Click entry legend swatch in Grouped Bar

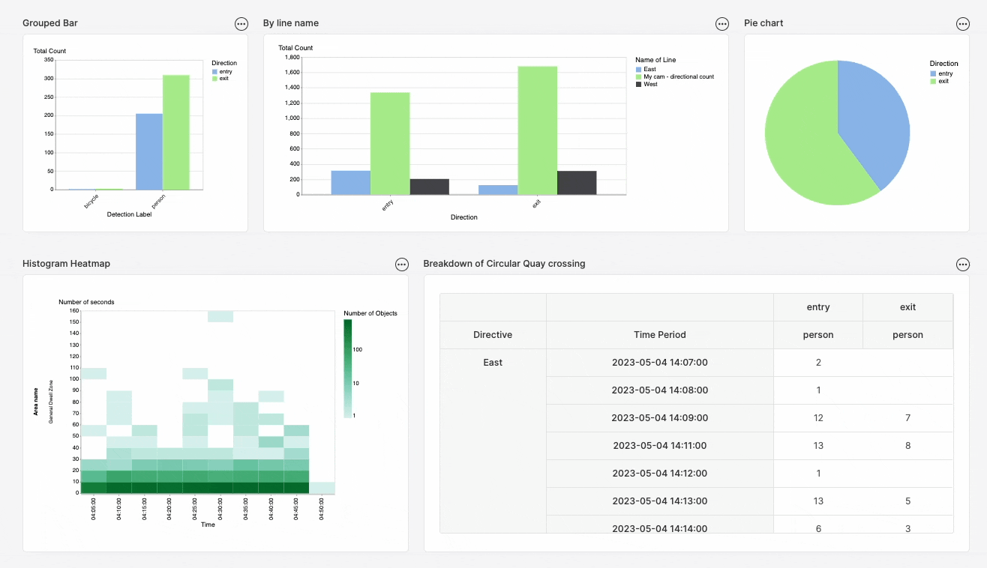pyautogui.click(x=214, y=72)
